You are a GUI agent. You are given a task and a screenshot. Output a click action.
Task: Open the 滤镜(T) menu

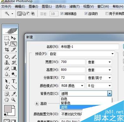[x=74, y=7]
